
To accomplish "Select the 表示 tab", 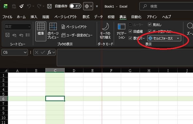I will pyautogui.click(x=123, y=17).
